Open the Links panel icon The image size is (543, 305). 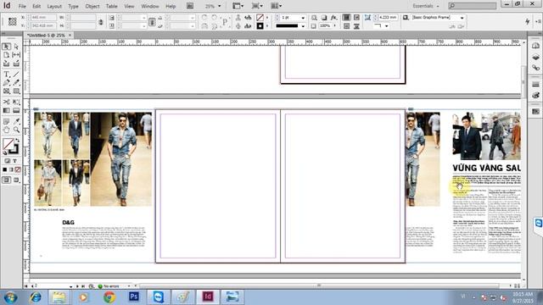(x=535, y=68)
